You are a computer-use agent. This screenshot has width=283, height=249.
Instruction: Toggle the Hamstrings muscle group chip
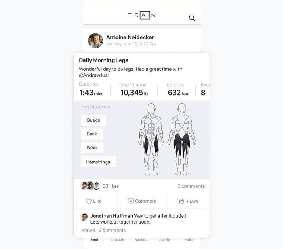[98, 162]
